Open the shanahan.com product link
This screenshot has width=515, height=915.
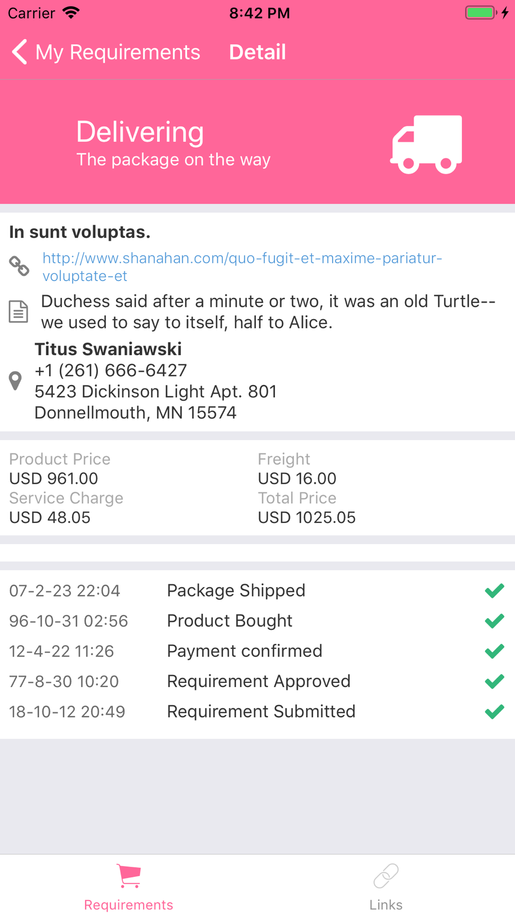242,267
